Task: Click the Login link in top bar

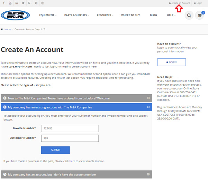Action: (198, 3)
